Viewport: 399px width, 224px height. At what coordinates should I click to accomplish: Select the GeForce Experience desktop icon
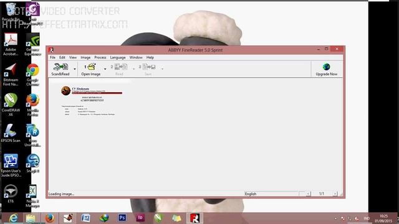(x=32, y=44)
